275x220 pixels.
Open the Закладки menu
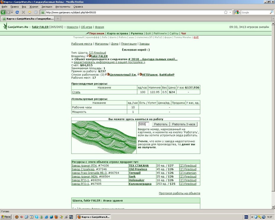pyautogui.click(x=47, y=7)
